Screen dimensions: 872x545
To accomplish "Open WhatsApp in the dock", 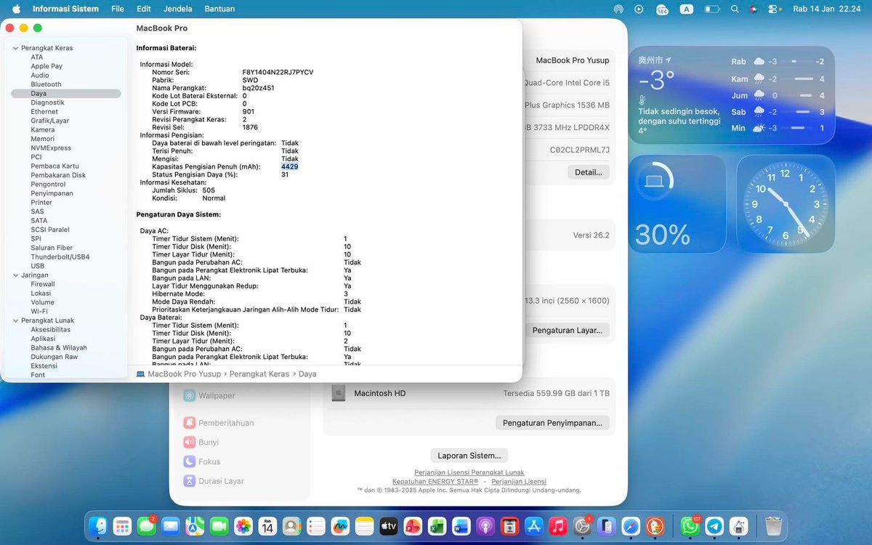I will (x=690, y=526).
